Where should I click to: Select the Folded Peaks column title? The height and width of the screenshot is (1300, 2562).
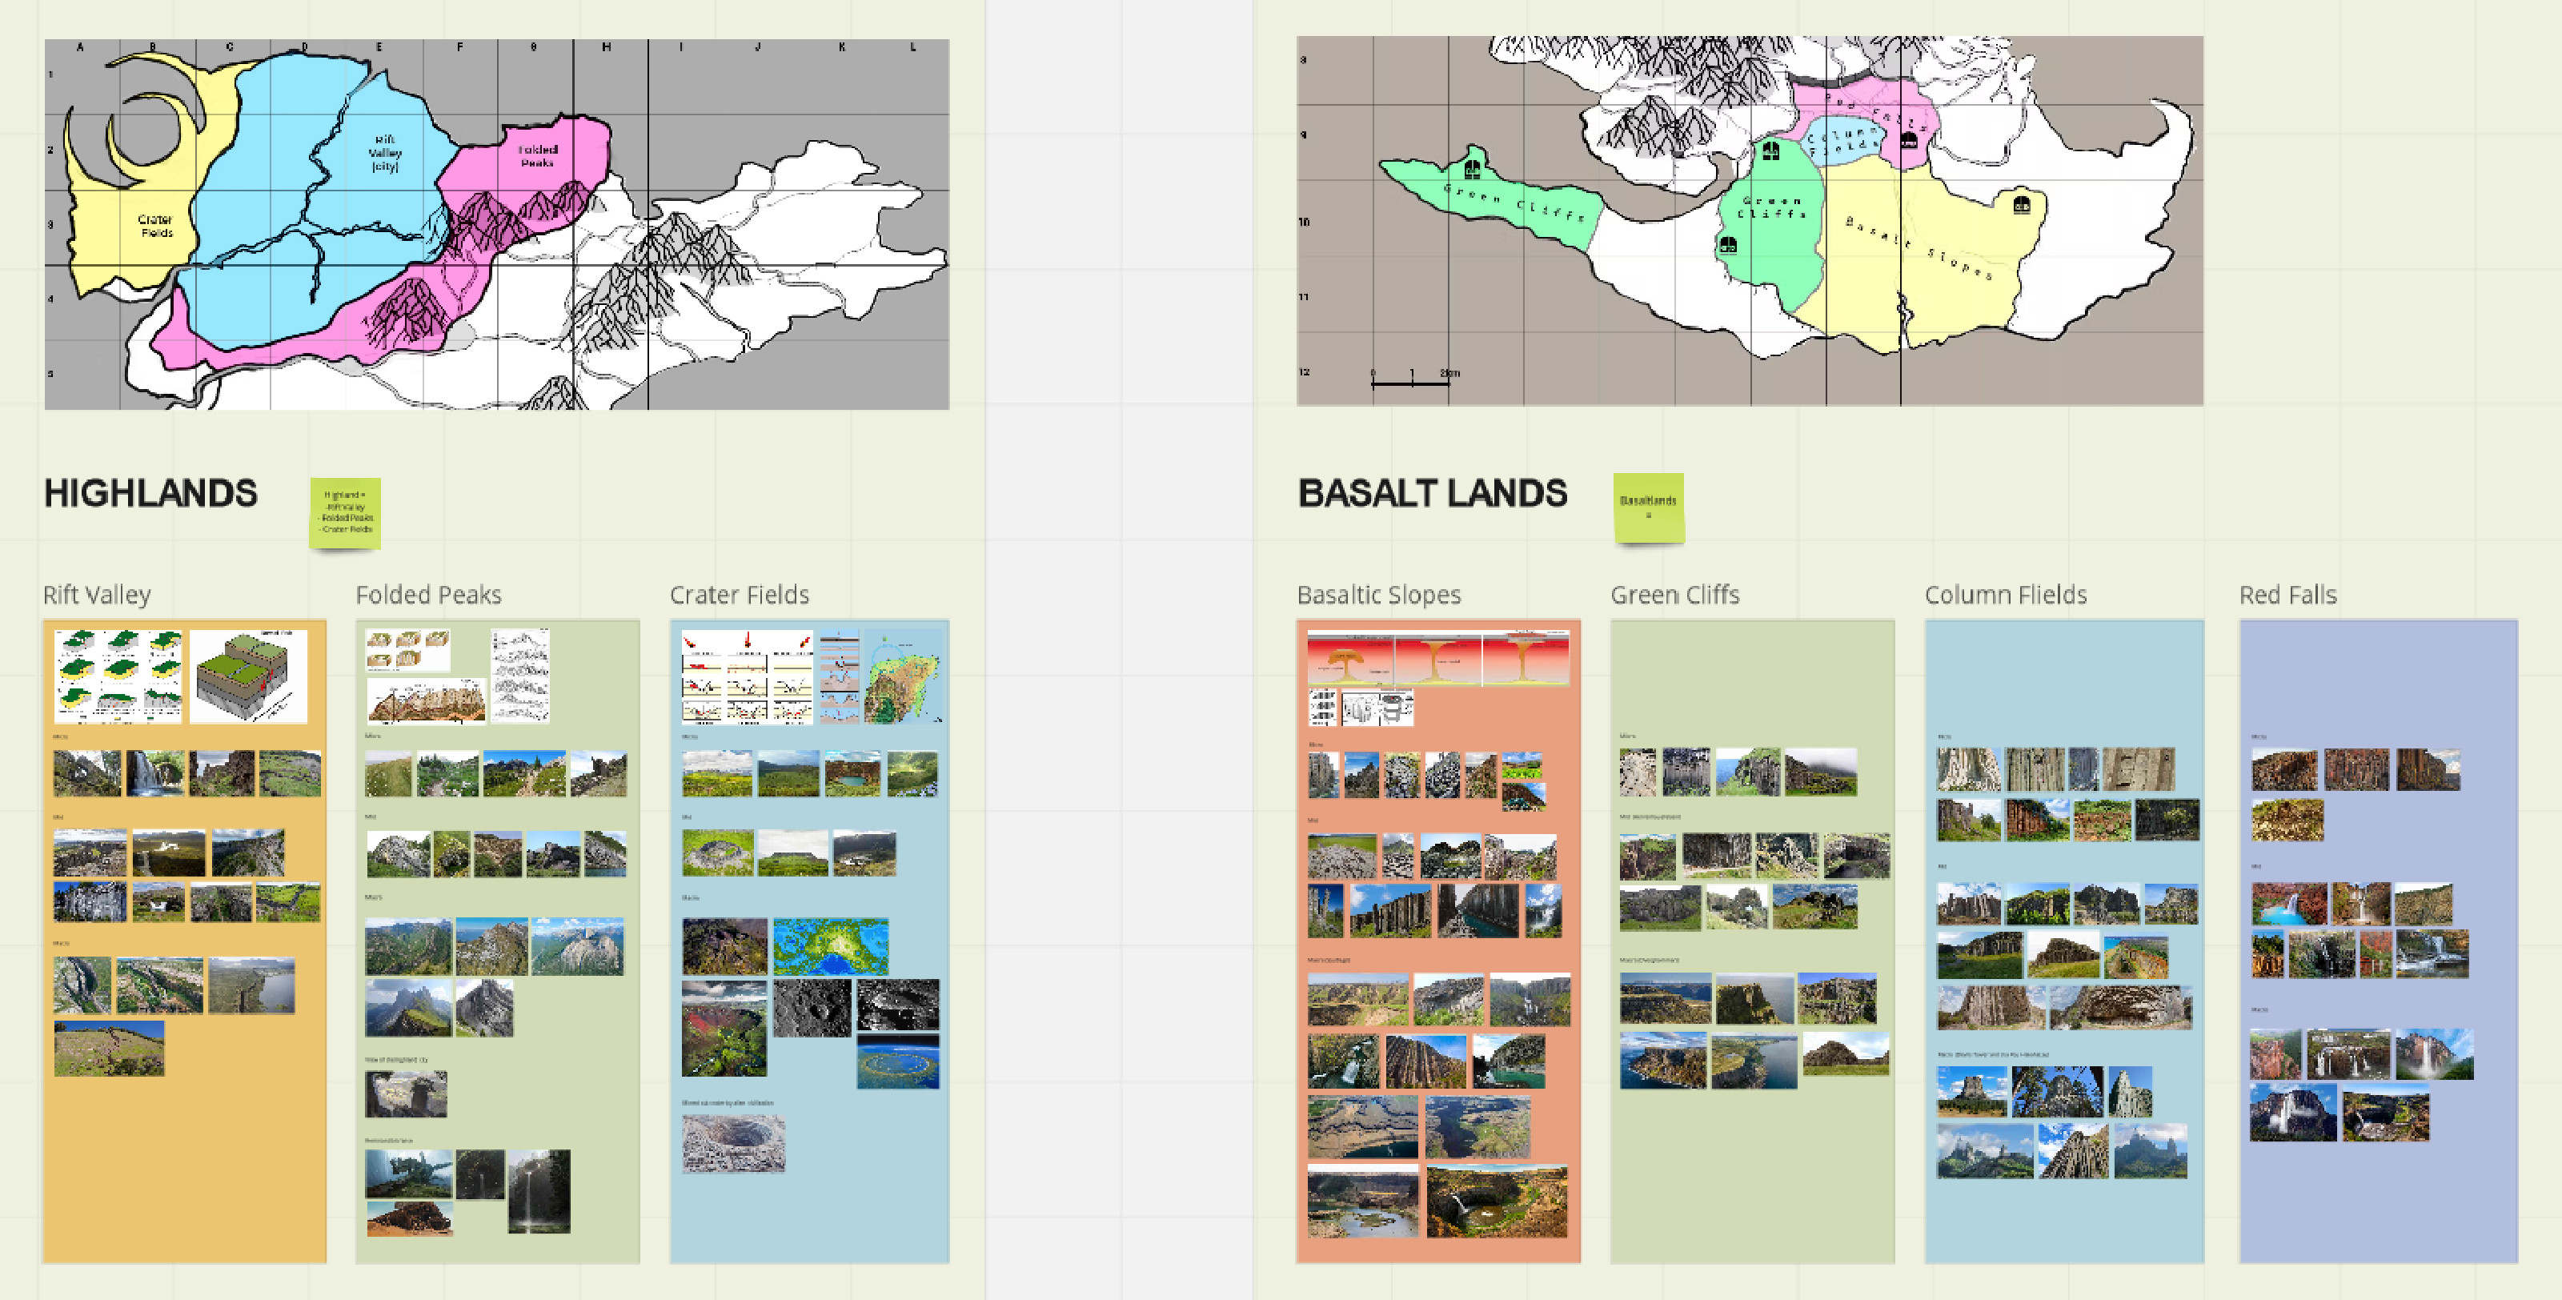coord(429,595)
